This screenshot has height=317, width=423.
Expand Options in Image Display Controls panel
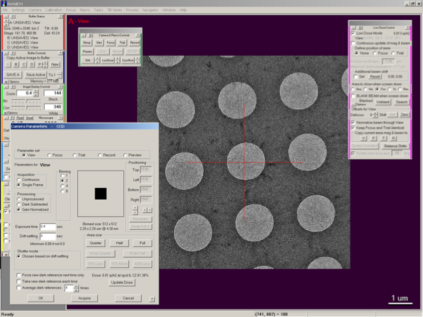coord(5,113)
